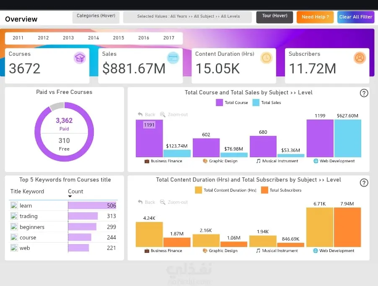
Task: Select year 2011 filter
Action: pyautogui.click(x=18, y=38)
